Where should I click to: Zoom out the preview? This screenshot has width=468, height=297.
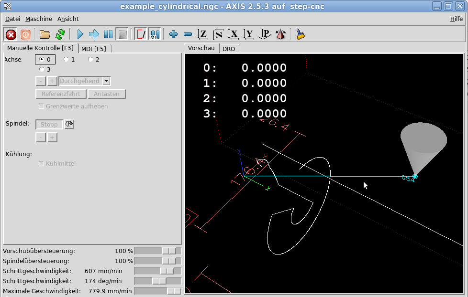(188, 34)
